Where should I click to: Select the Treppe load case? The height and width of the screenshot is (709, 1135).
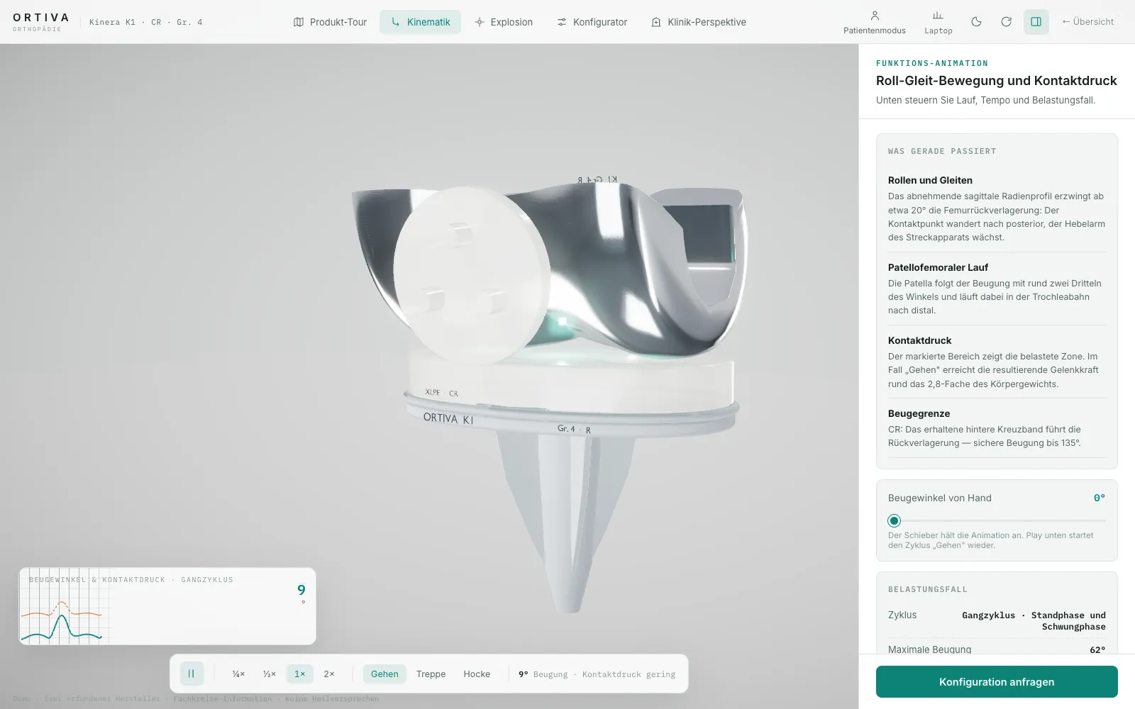[x=431, y=674]
